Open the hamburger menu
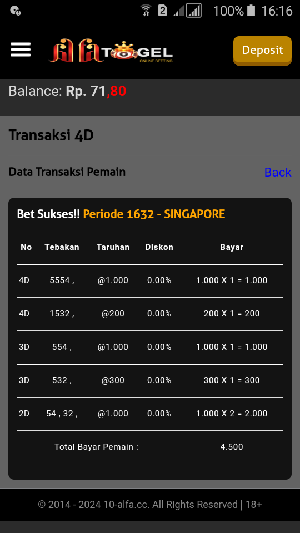The image size is (300, 533). pos(21,50)
